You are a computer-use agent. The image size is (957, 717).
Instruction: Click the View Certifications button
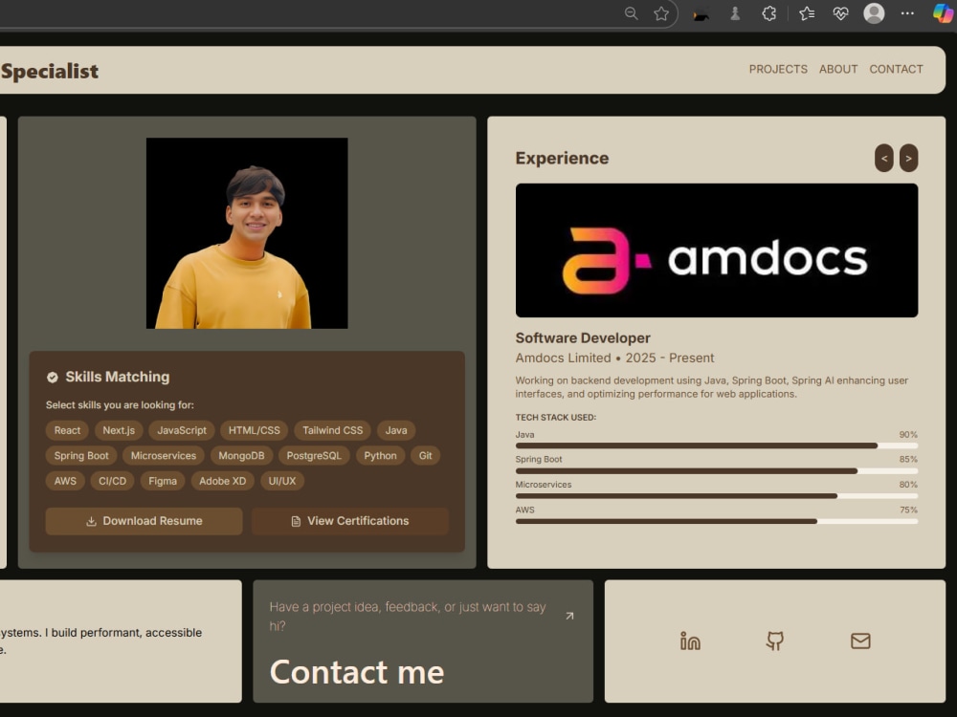click(x=349, y=521)
